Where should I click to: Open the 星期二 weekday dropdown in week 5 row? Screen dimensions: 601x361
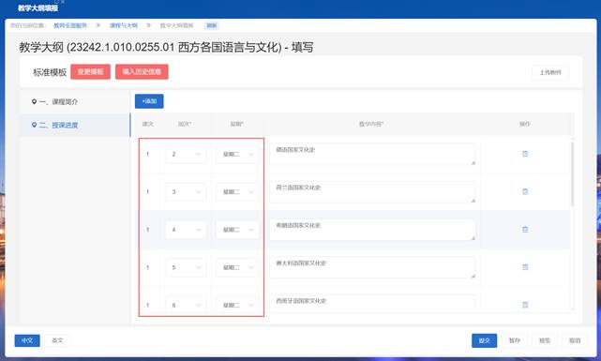pyautogui.click(x=237, y=267)
